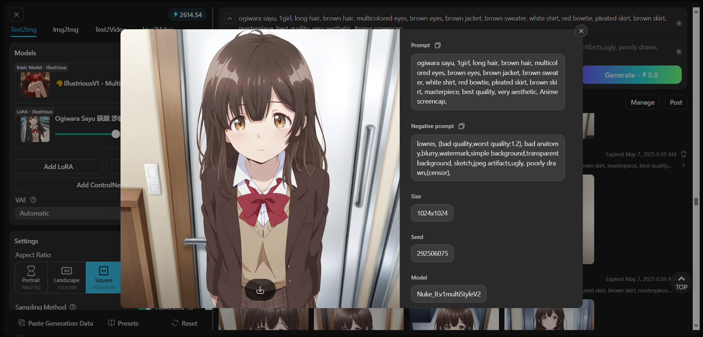Select Square 1024x1024 aspect ratio
Screen dimensions: 703x337
click(x=104, y=278)
